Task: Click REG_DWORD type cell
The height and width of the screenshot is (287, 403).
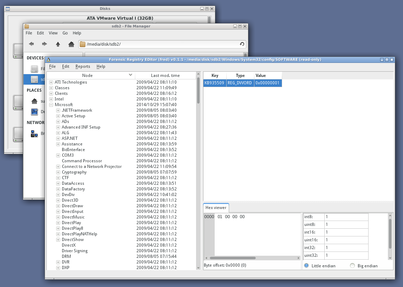Action: pyautogui.click(x=240, y=83)
